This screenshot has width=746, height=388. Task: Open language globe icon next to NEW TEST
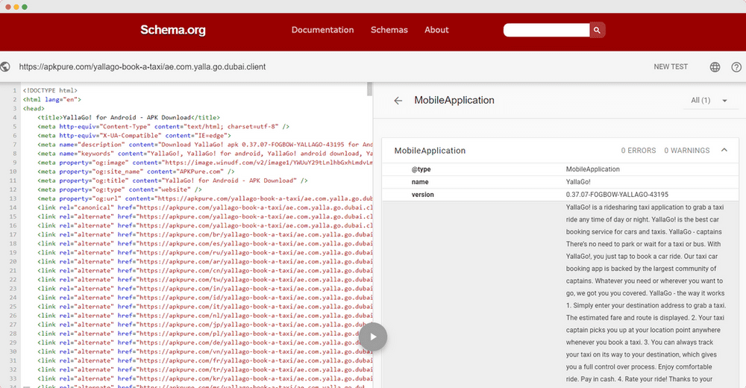pos(715,67)
